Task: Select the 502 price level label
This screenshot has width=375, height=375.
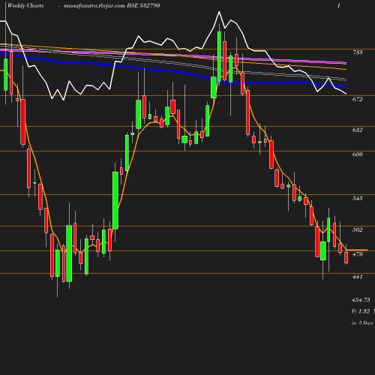Action: tap(357, 229)
